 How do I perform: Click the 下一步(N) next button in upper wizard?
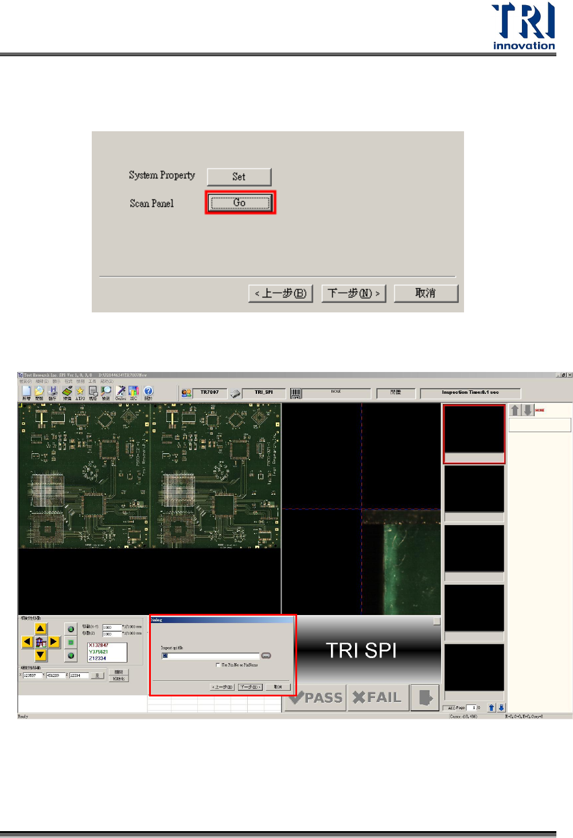(x=353, y=293)
